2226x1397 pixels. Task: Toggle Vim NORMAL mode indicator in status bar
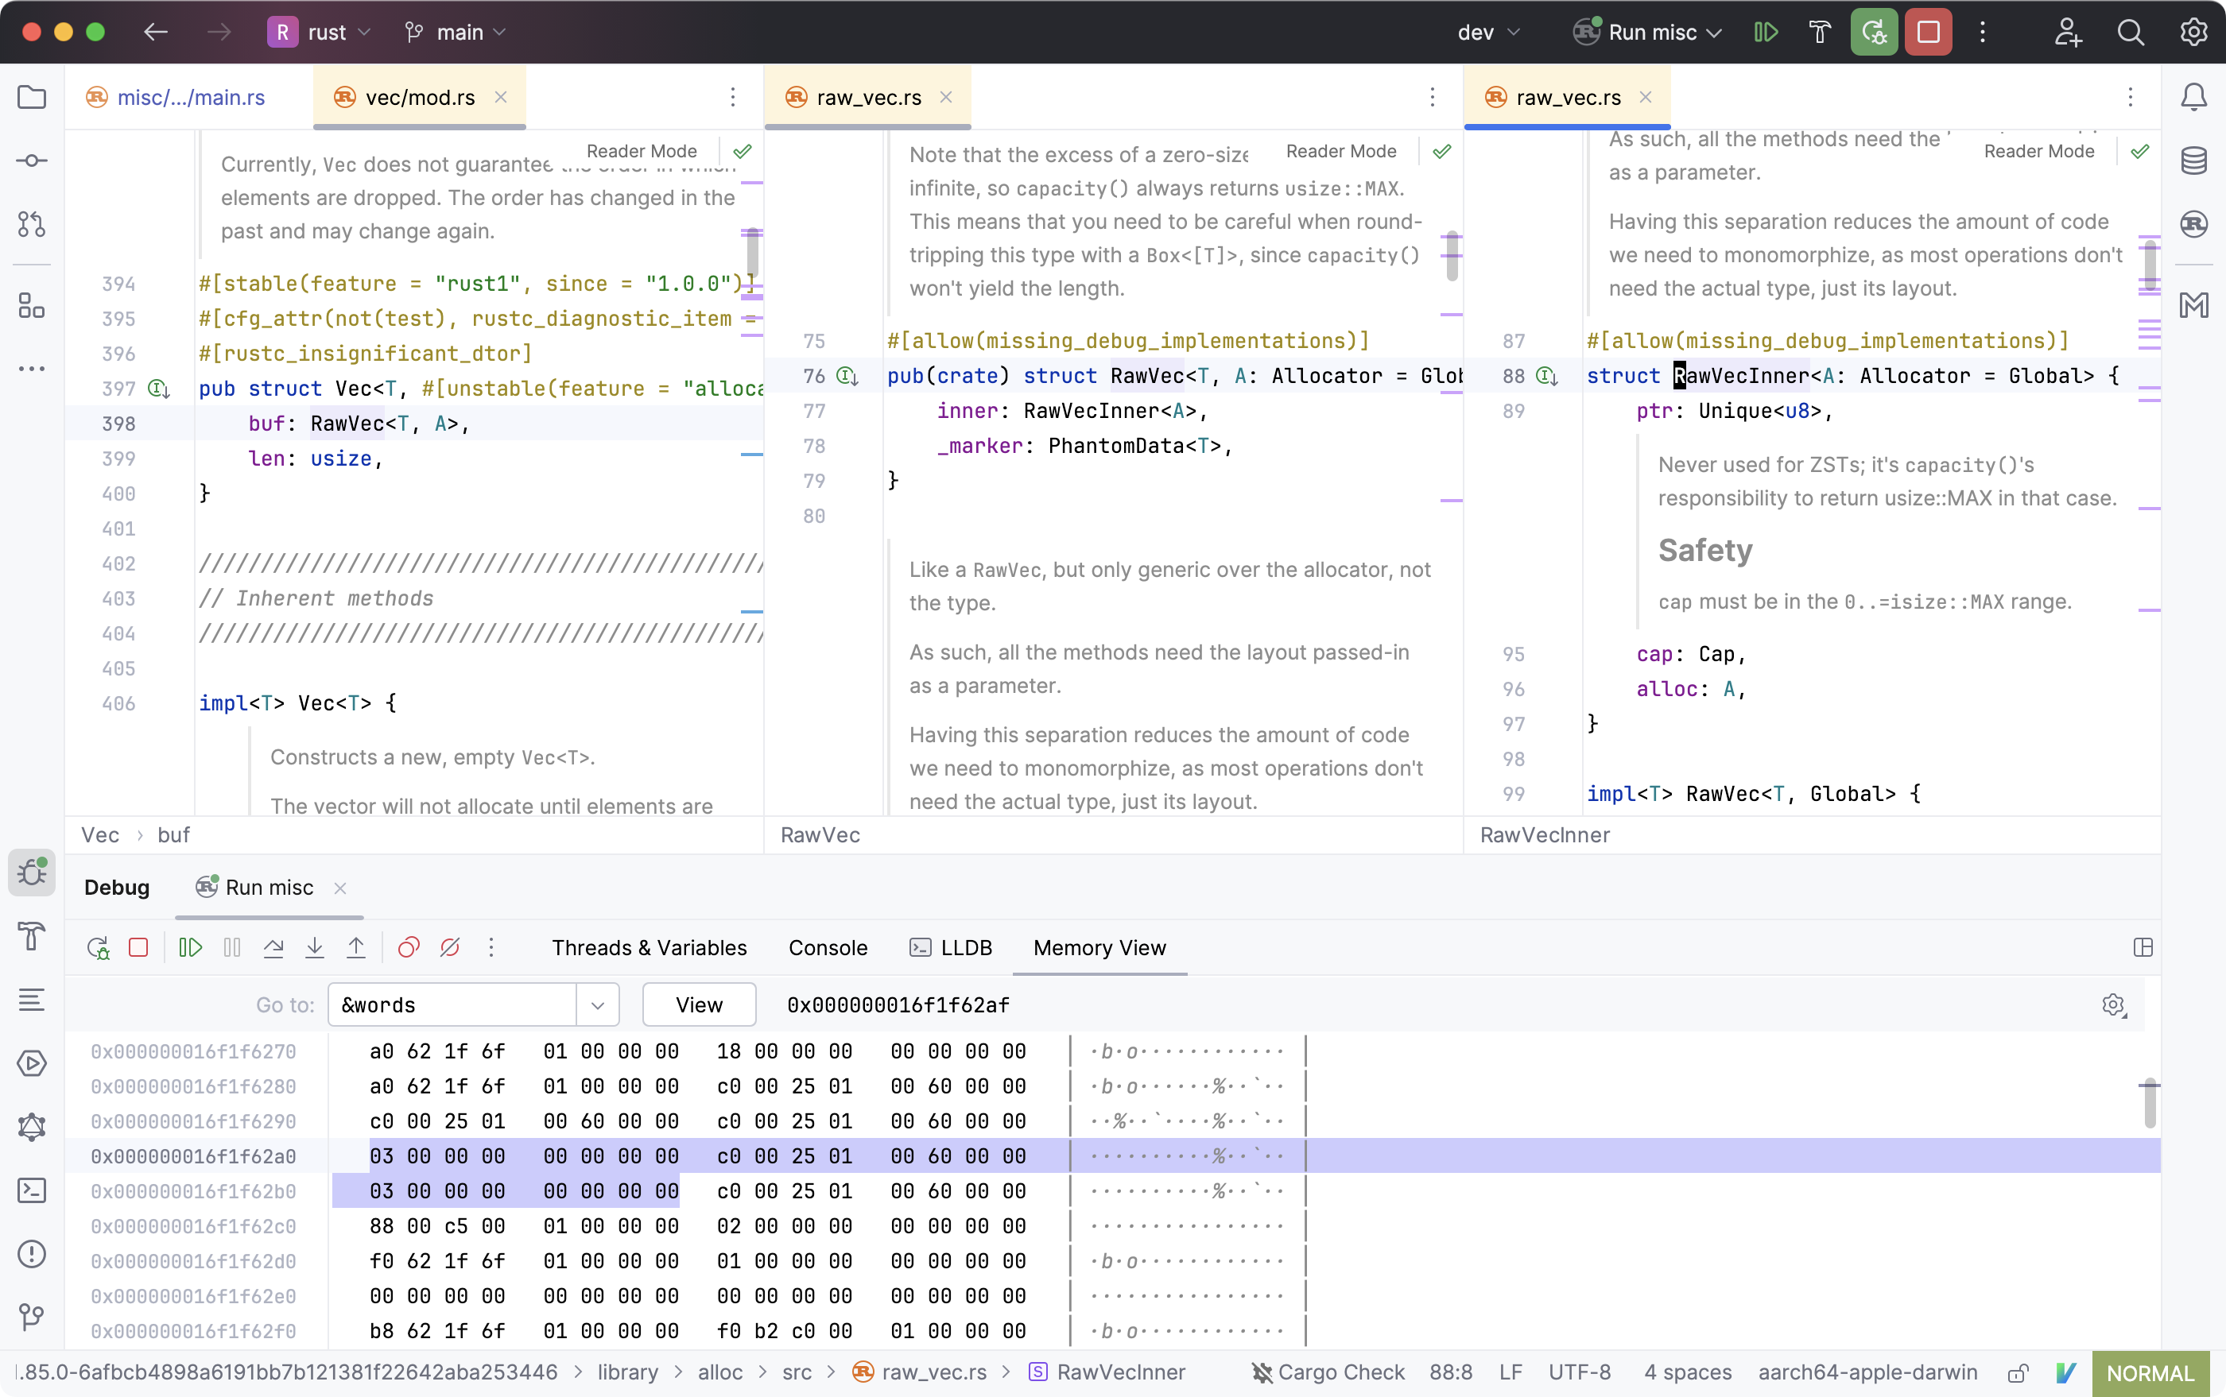click(2150, 1373)
